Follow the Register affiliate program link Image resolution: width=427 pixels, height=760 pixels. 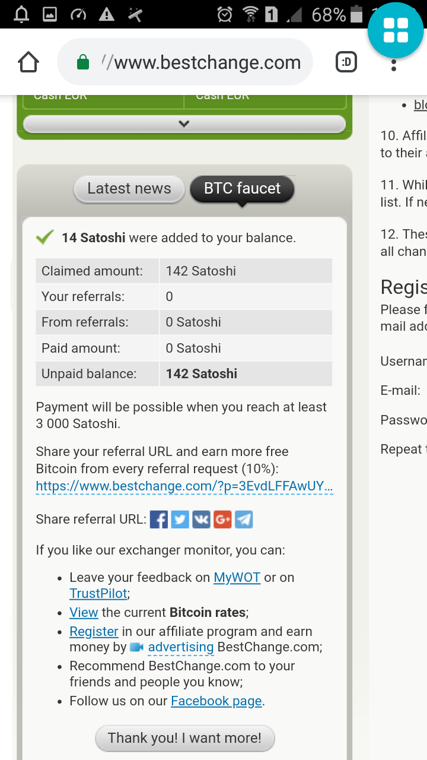[x=94, y=631]
